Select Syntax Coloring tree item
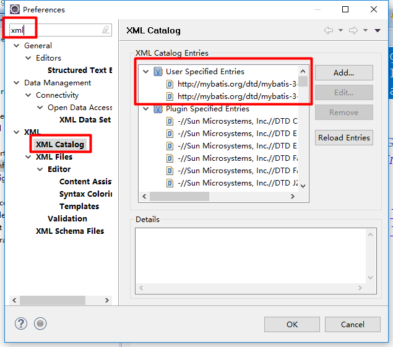 point(85,194)
